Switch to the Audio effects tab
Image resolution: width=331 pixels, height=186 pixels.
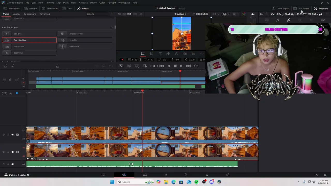[16, 14]
